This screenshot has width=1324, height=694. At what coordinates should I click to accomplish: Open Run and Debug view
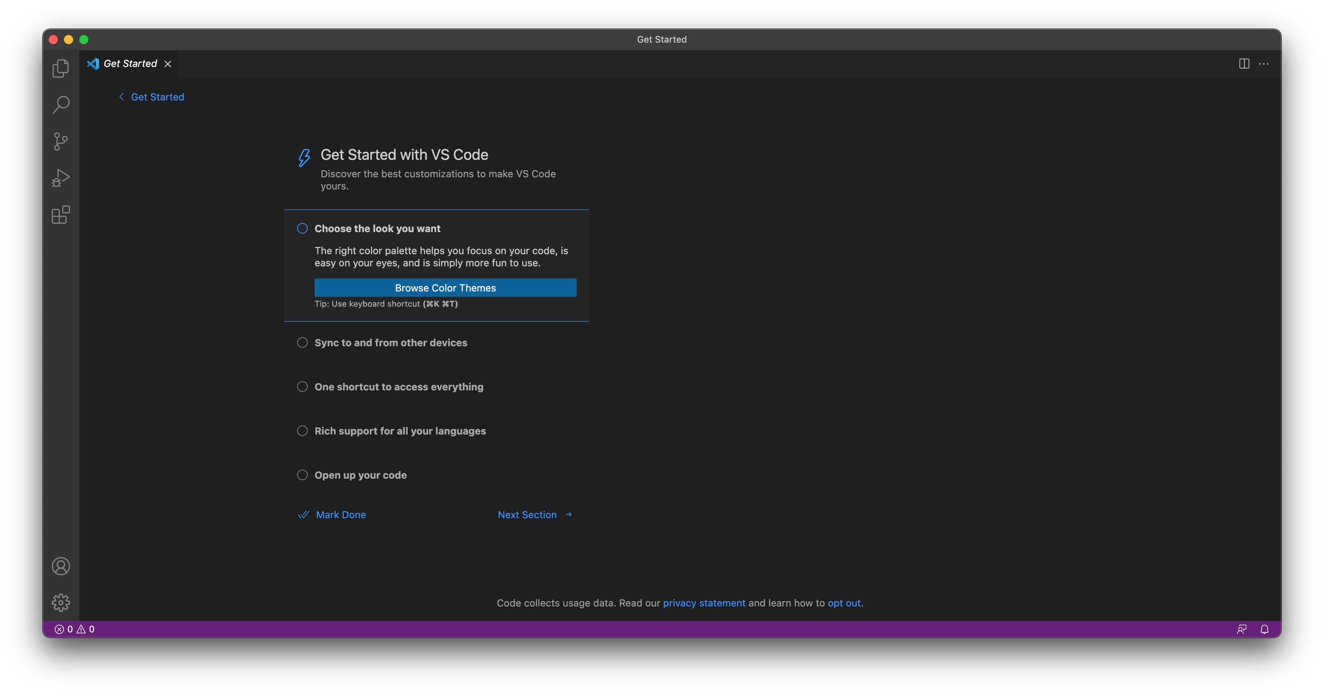[x=61, y=178]
